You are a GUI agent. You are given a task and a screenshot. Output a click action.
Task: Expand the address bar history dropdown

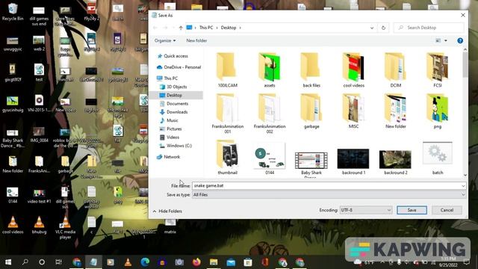[372, 28]
